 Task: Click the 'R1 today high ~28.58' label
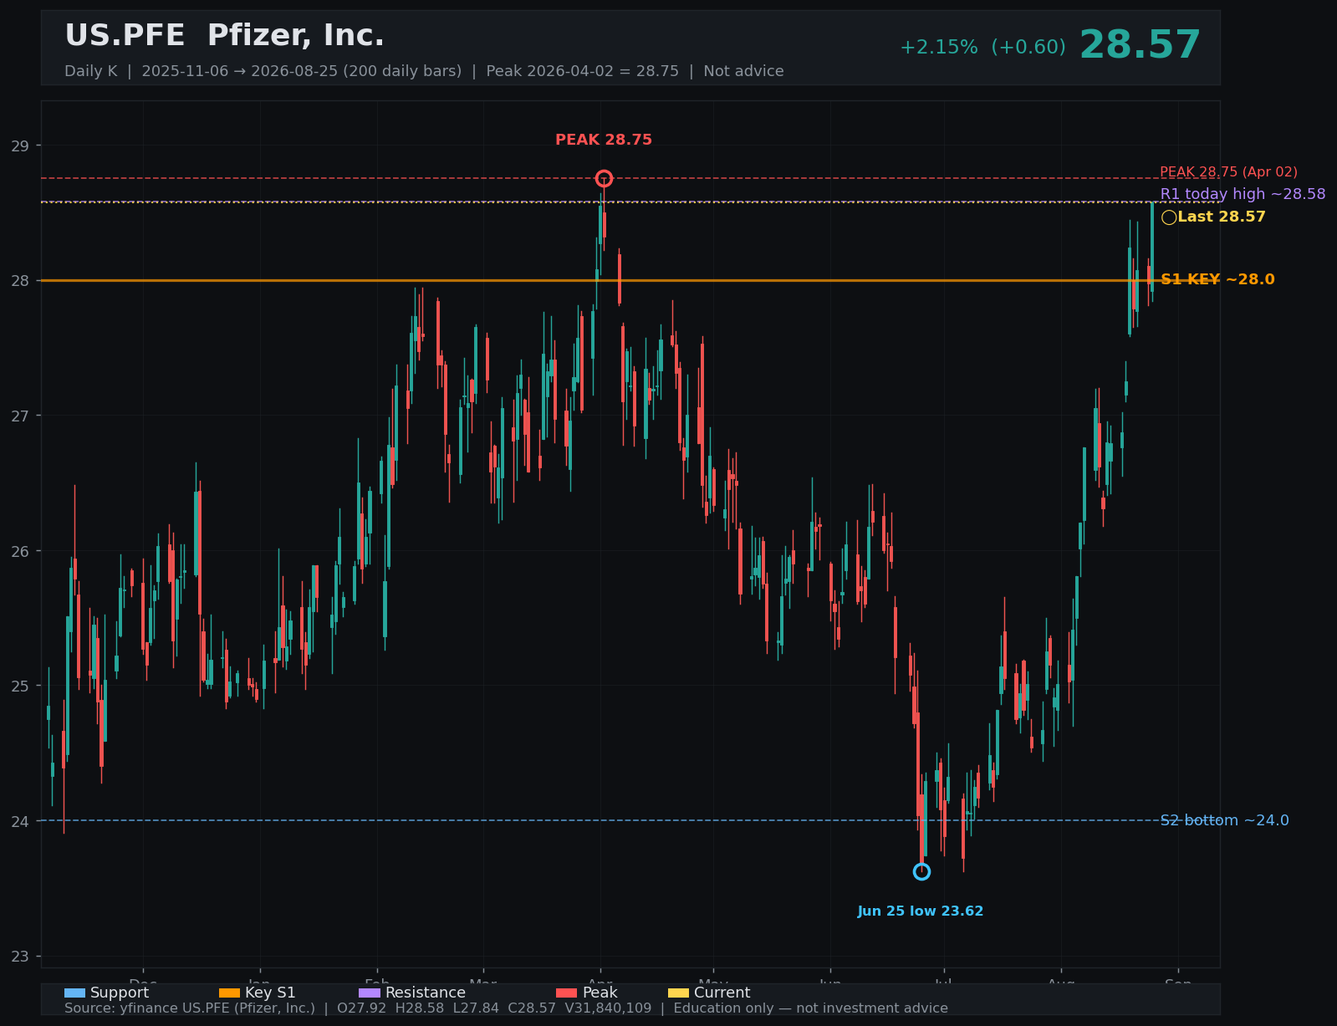point(1243,194)
